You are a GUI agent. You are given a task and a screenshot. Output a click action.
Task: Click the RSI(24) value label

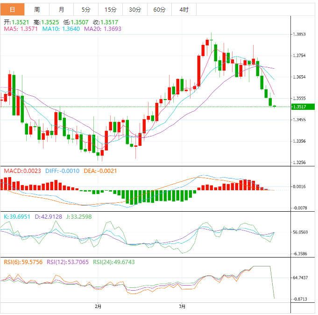[x=114, y=262]
